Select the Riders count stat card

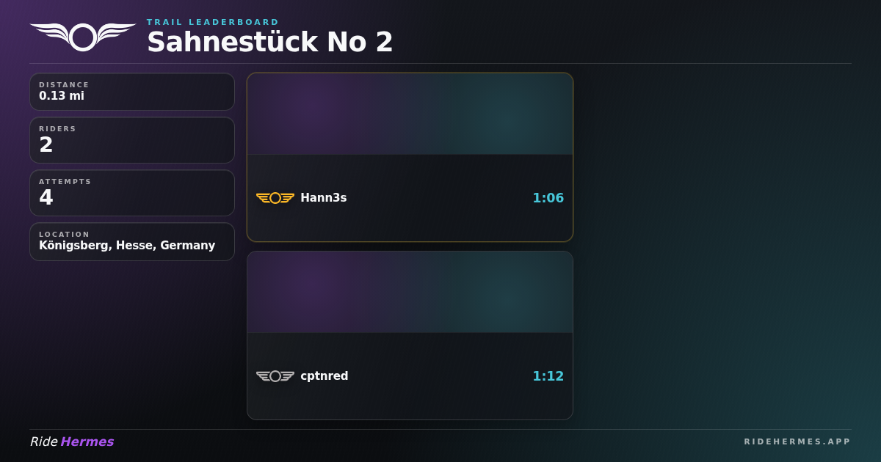point(132,140)
